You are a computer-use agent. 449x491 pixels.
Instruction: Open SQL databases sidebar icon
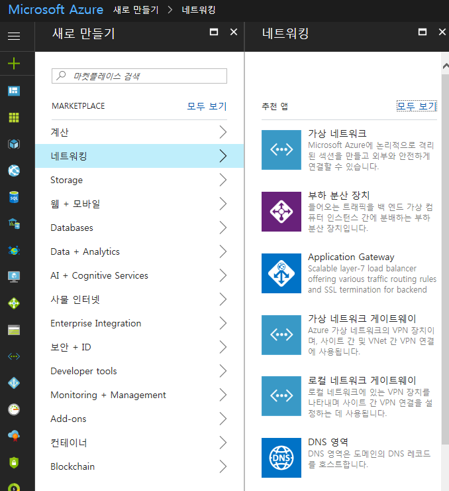[x=14, y=197]
